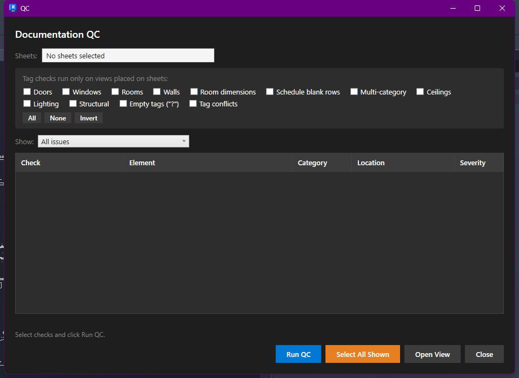Click the orange Select All Shown button
The image size is (519, 378).
pyautogui.click(x=362, y=354)
